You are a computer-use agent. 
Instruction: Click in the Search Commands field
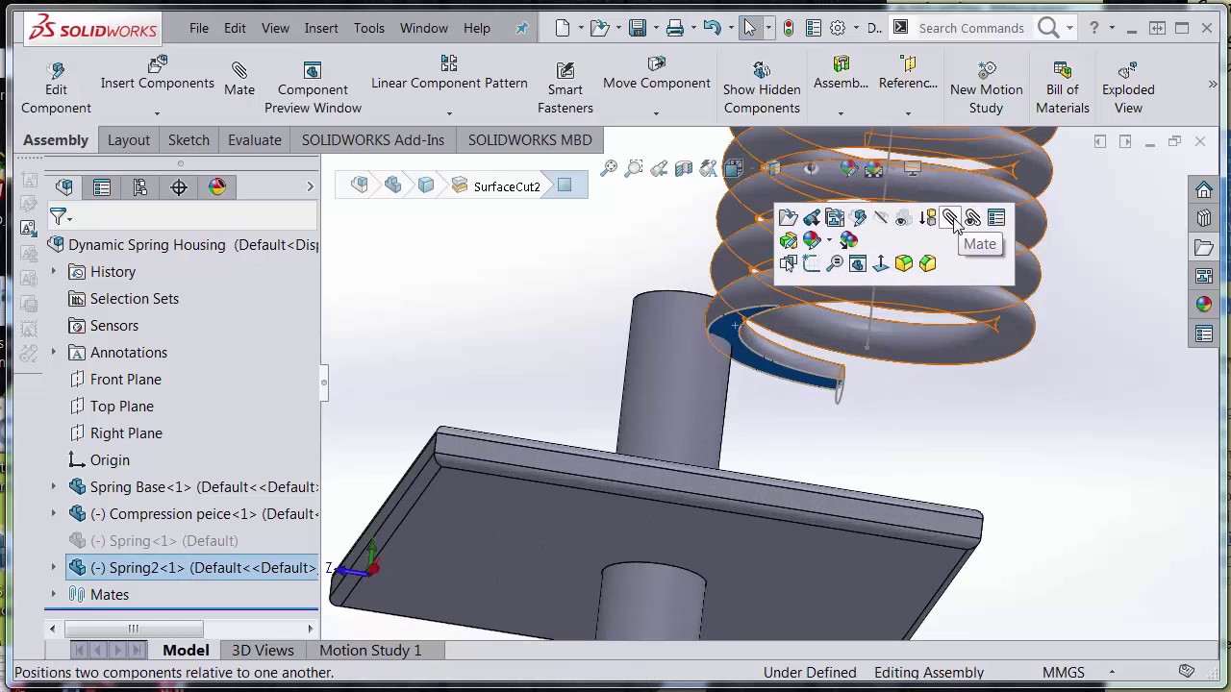click(x=971, y=28)
